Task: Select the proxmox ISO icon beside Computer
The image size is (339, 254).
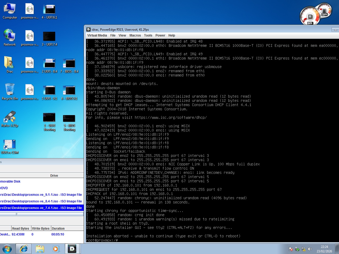Action: (x=30, y=11)
